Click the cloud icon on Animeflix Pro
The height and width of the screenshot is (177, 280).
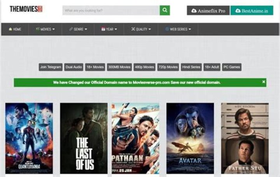[194, 11]
